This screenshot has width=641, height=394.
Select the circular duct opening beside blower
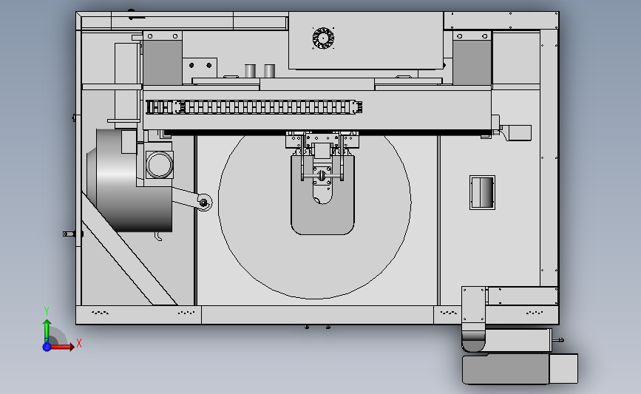[x=160, y=165]
